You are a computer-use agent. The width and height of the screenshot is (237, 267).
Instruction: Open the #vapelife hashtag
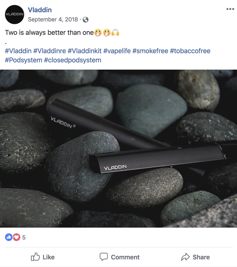click(117, 51)
